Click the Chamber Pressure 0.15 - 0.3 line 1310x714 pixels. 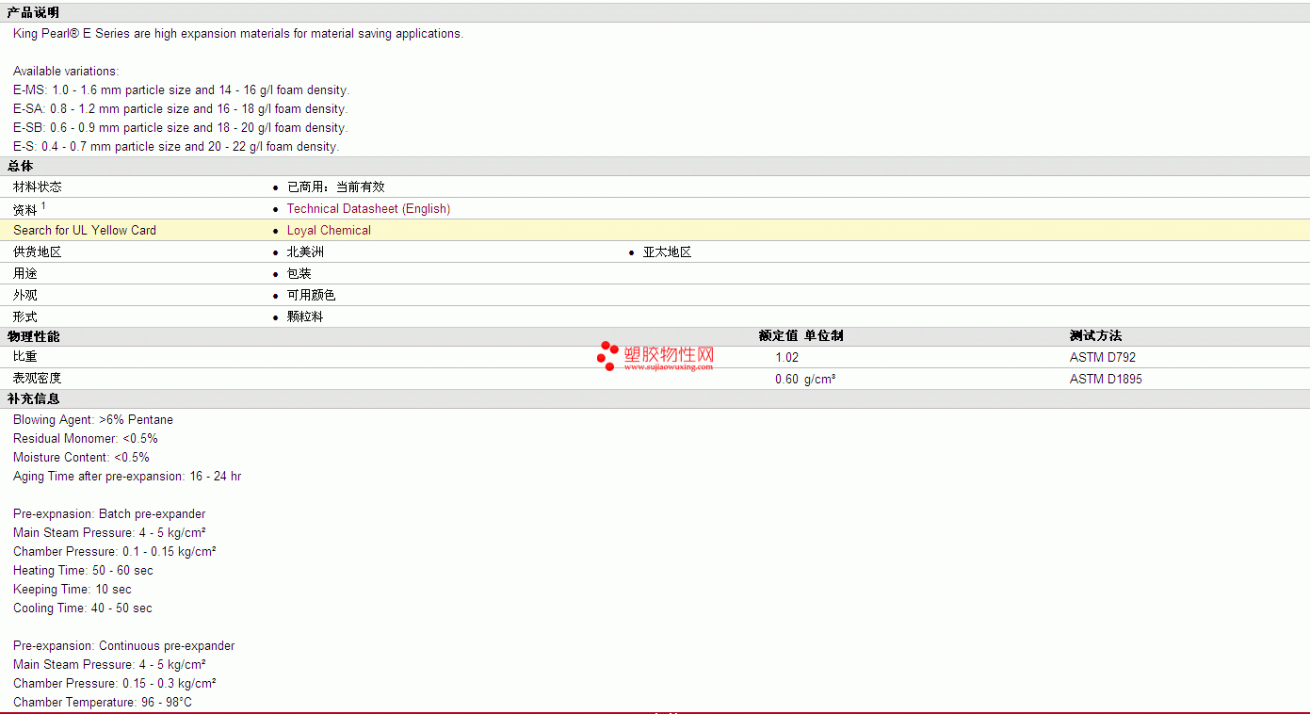[115, 683]
